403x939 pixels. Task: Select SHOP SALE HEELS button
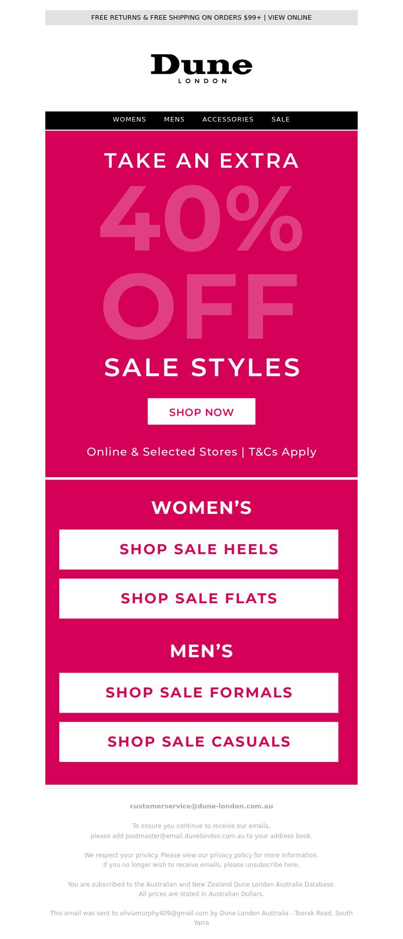[199, 549]
